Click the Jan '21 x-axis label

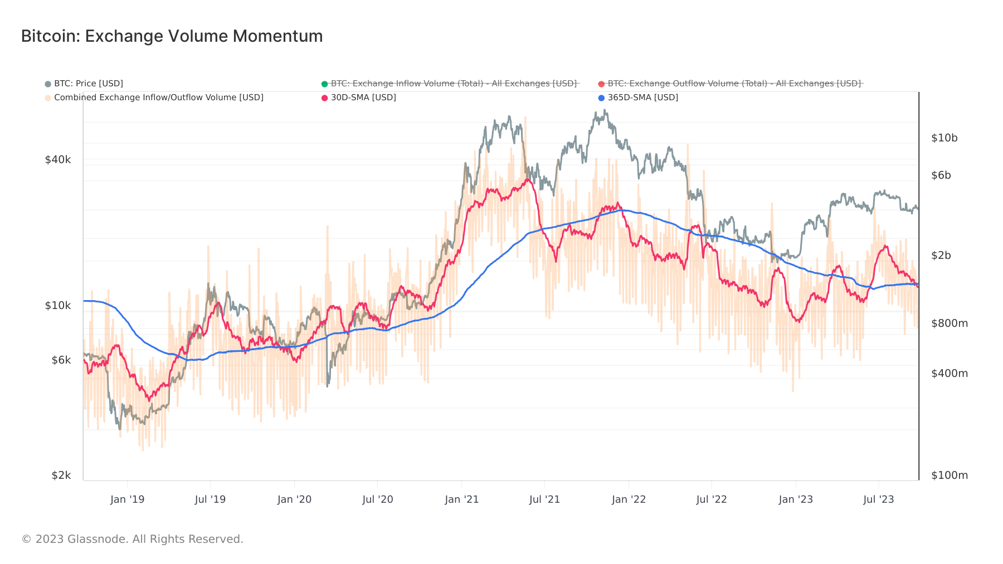461,499
